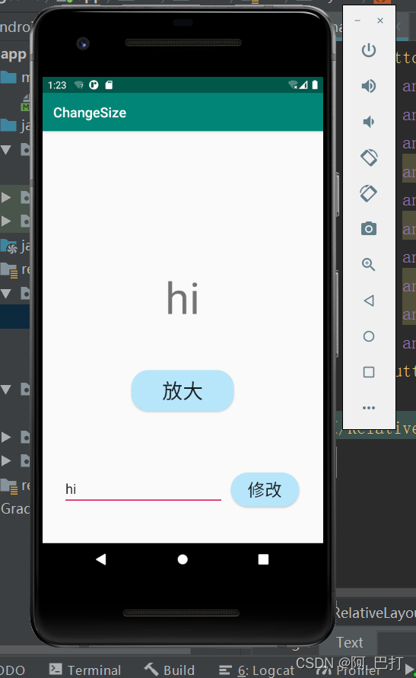Click emulator sidebar home circle icon
416x678 pixels.
(x=369, y=336)
